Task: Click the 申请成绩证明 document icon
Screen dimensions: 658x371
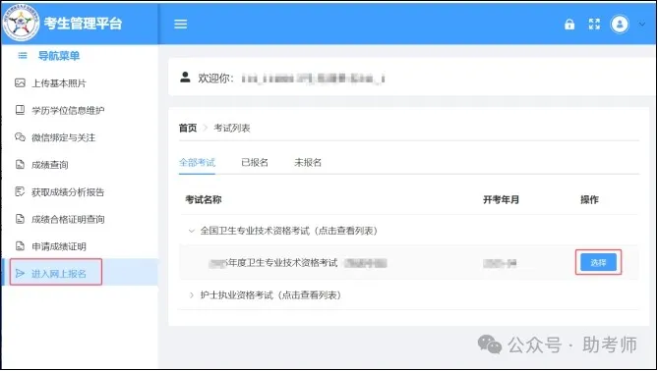Action: 20,246
